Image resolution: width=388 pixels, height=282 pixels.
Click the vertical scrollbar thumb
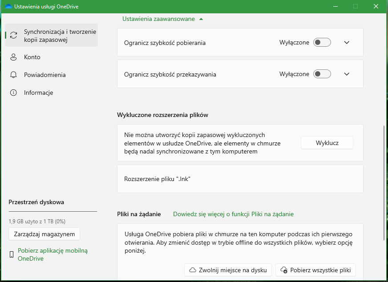coord(384,183)
